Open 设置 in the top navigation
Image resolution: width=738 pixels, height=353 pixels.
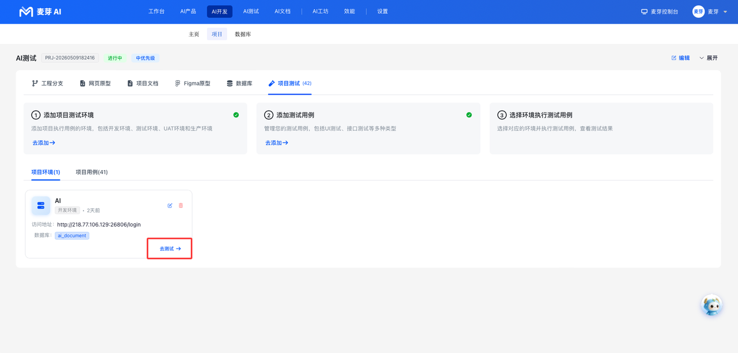coord(382,12)
